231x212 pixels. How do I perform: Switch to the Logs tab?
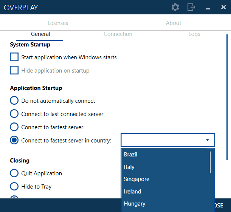point(194,34)
